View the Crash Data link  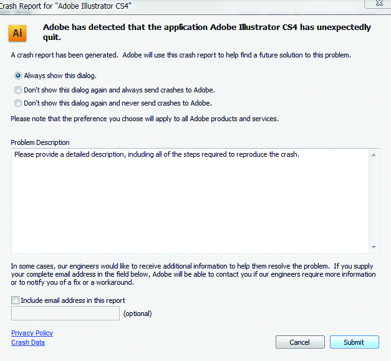pyautogui.click(x=28, y=342)
